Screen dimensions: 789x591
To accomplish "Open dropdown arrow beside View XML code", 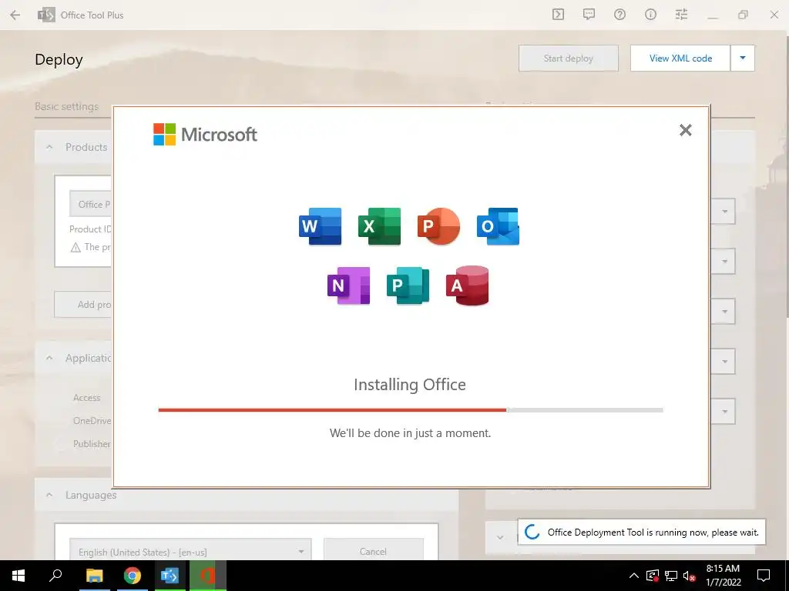I will pyautogui.click(x=743, y=58).
